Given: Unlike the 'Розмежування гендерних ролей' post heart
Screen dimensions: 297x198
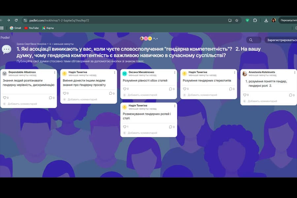Looking at the screenshot, I should (x=125, y=127).
